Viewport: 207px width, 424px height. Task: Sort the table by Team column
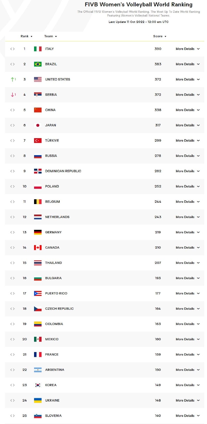coord(50,36)
